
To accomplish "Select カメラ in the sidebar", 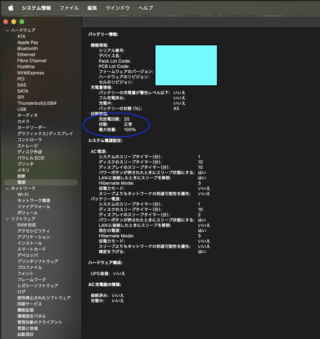I will coord(23,121).
